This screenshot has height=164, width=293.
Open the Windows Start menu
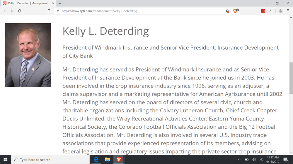[x=5, y=160]
